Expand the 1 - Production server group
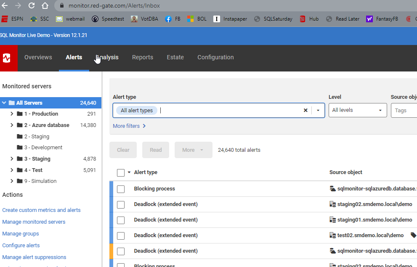 click(x=12, y=114)
